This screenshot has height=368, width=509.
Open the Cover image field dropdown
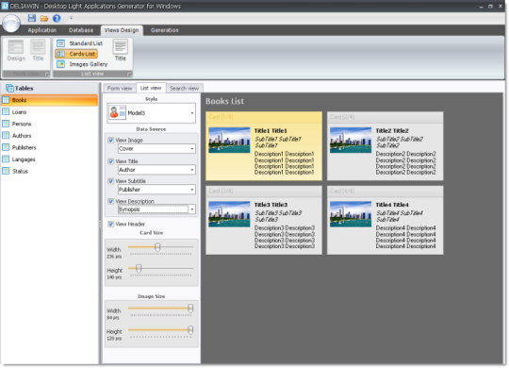(x=156, y=149)
